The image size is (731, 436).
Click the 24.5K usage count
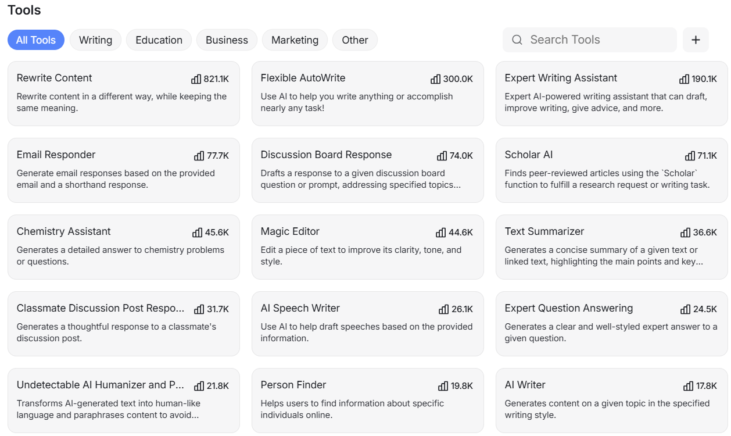coord(705,309)
